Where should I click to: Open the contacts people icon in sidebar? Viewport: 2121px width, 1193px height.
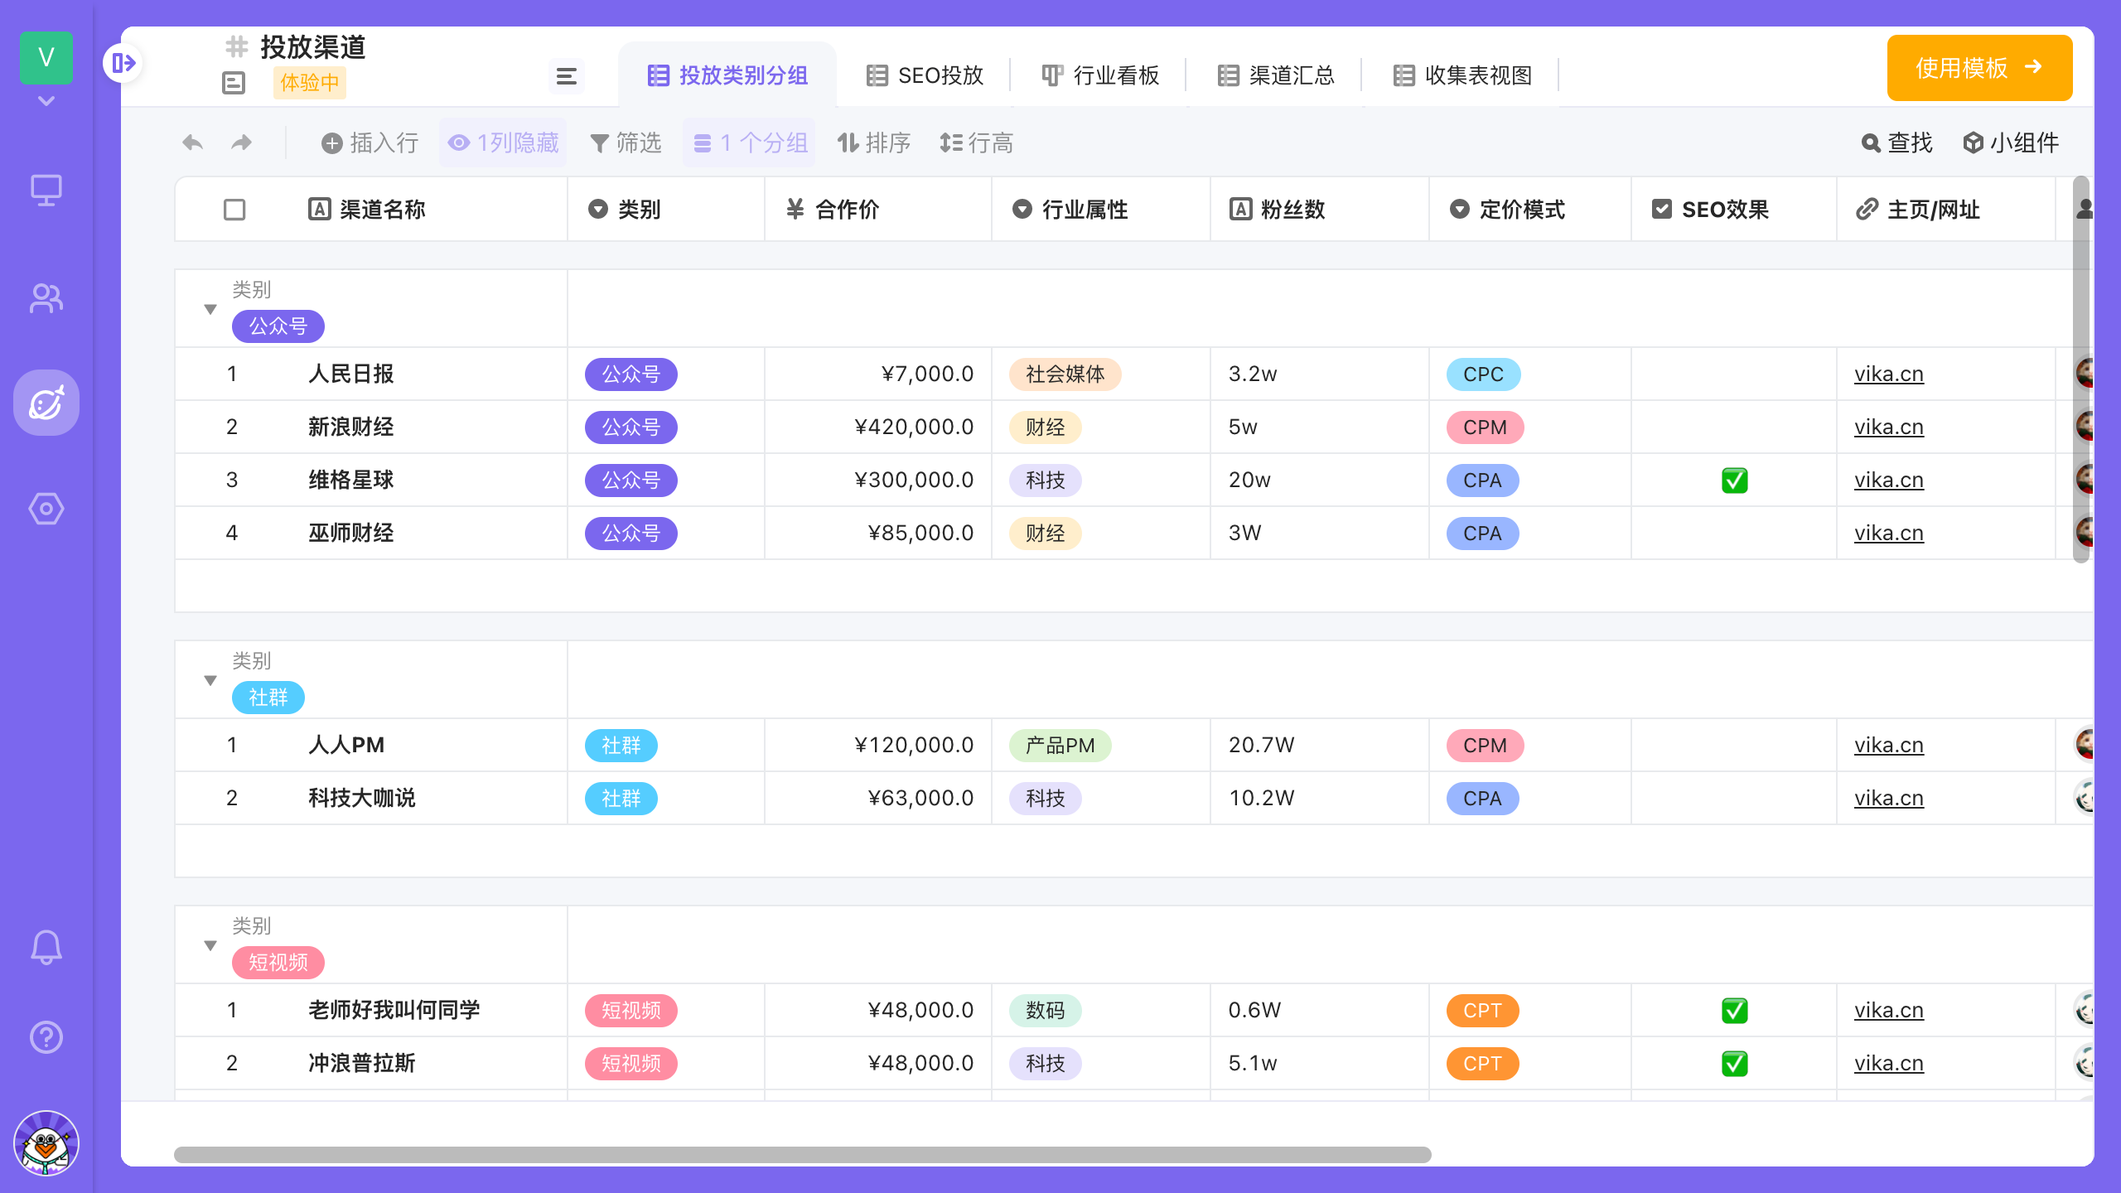pyautogui.click(x=46, y=298)
